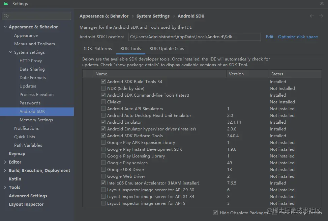This screenshot has width=328, height=221.
Task: Click System Settings breadcrumb
Action: [x=153, y=16]
